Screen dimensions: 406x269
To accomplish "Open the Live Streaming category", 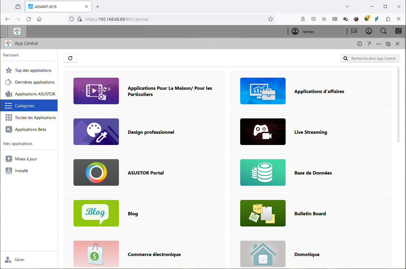I will (x=311, y=132).
